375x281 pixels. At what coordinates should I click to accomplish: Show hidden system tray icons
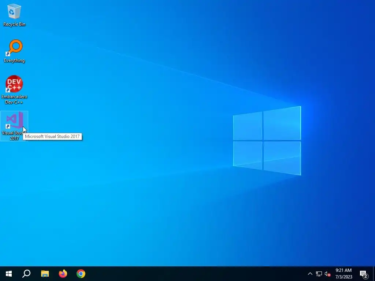[310, 274]
